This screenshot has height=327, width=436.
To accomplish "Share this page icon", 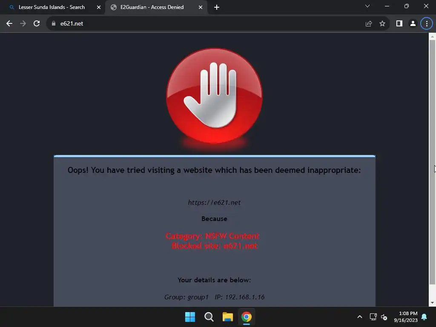I will 368,24.
